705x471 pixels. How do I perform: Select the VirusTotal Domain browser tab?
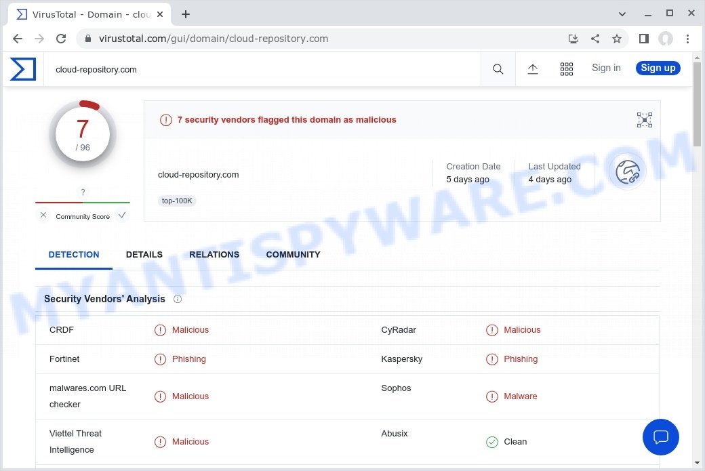[89, 14]
